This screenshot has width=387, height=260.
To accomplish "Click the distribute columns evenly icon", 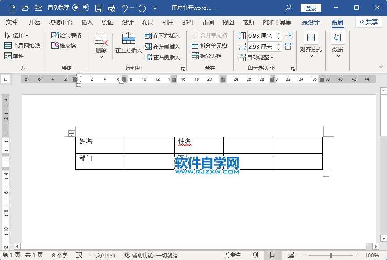I will [288, 46].
